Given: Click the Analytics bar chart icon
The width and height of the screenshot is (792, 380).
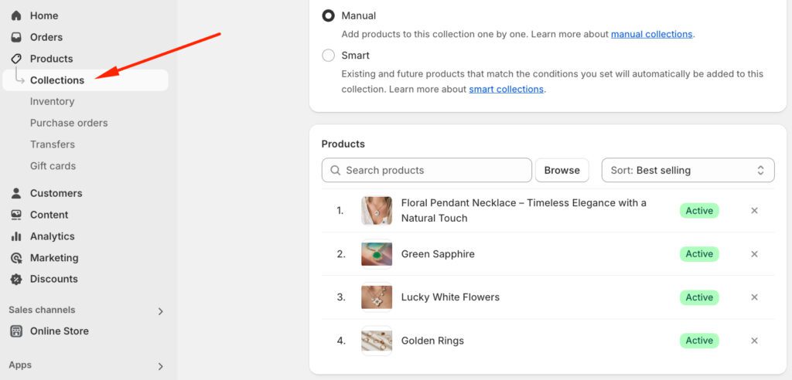Looking at the screenshot, I should click(16, 236).
